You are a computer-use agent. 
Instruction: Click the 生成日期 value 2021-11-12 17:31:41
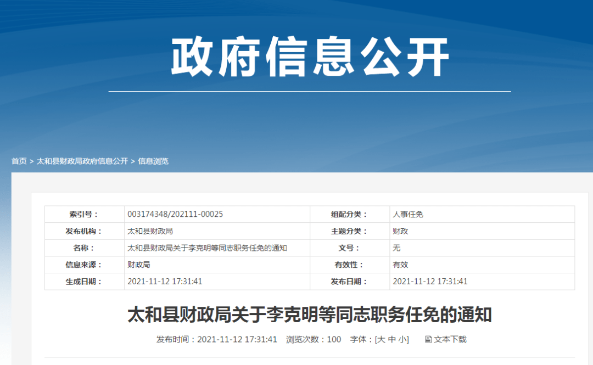pos(165,282)
